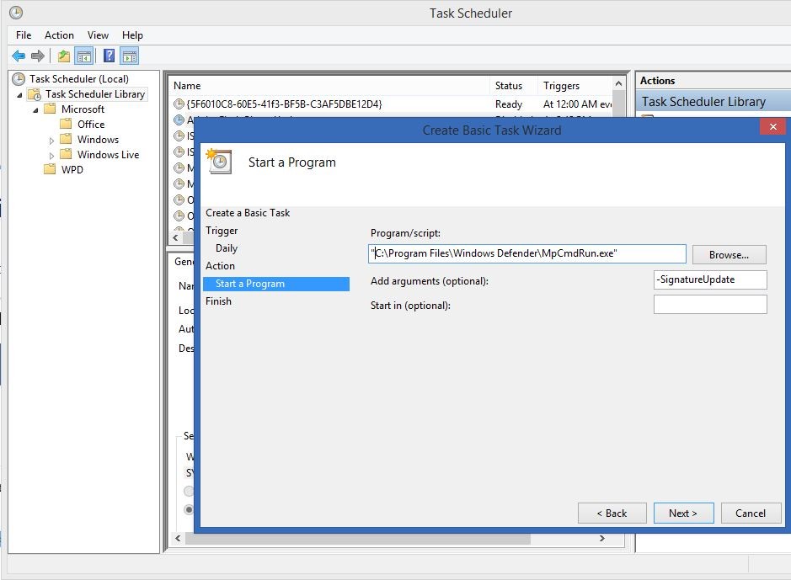Click the Back arrow toolbar icon

point(18,56)
